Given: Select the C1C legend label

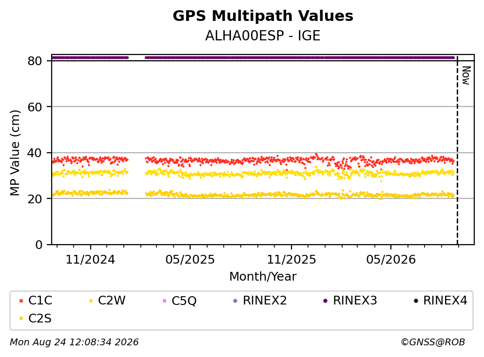Looking at the screenshot, I should pos(40,301).
